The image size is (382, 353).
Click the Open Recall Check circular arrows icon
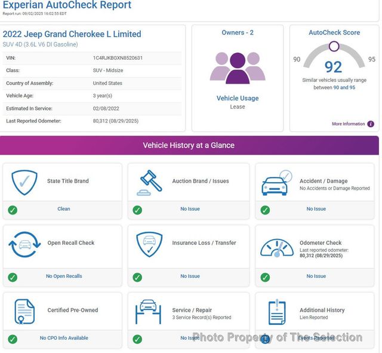click(x=24, y=244)
